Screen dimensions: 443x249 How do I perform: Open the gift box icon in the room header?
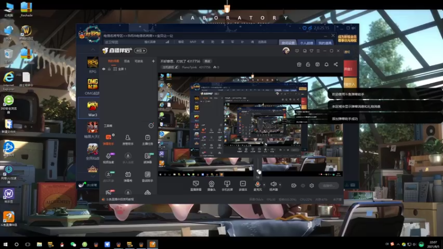tap(299, 64)
